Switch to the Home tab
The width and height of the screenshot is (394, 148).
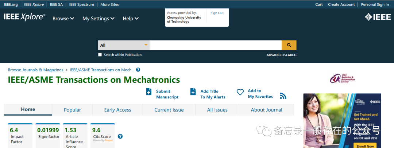click(28, 110)
